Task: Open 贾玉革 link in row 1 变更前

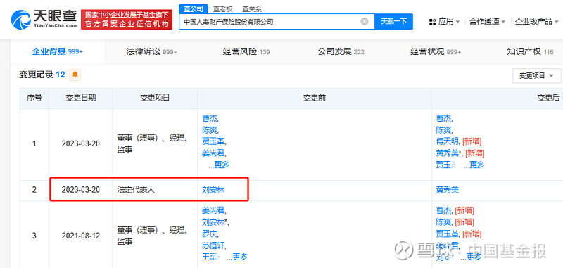Action: [x=213, y=141]
